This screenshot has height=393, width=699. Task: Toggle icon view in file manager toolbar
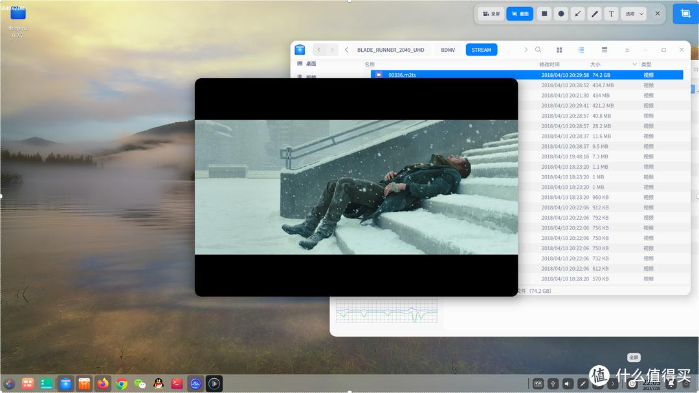tap(559, 50)
